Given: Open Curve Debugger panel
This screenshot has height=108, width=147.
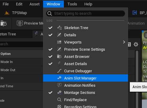Looking at the screenshot, I should click(86, 71).
